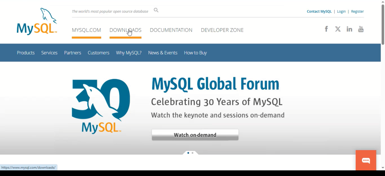Open the Why MySQL? menu

(129, 53)
